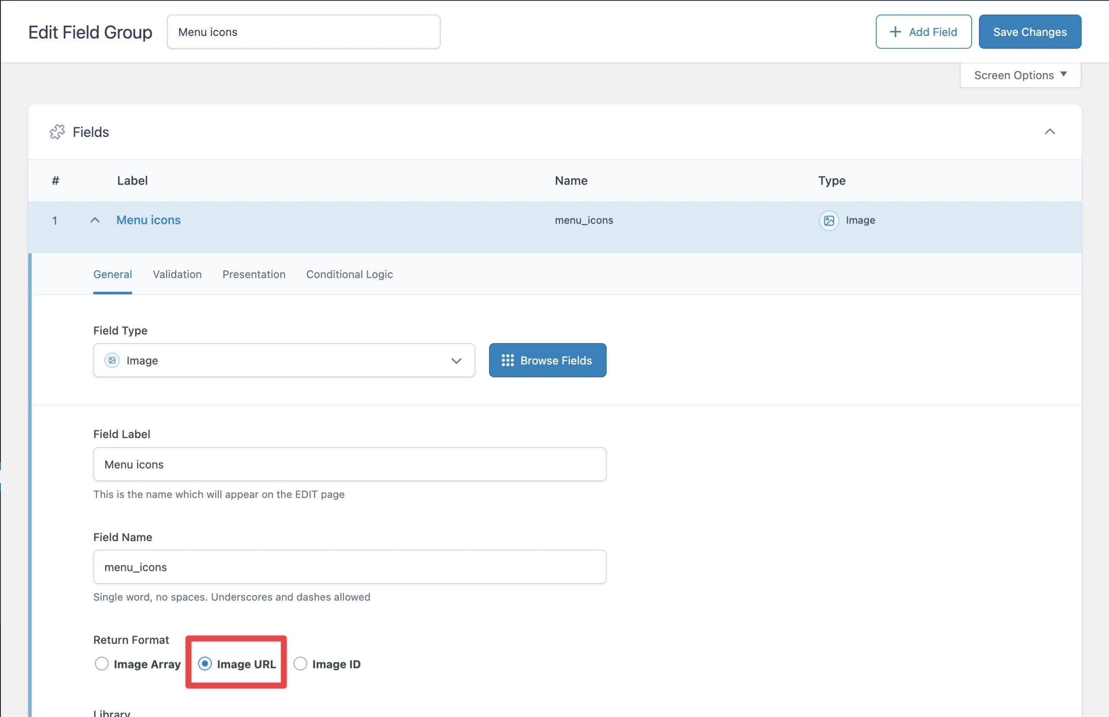This screenshot has height=717, width=1109.
Task: Click the image icon inside Field Type select
Action: coord(112,360)
